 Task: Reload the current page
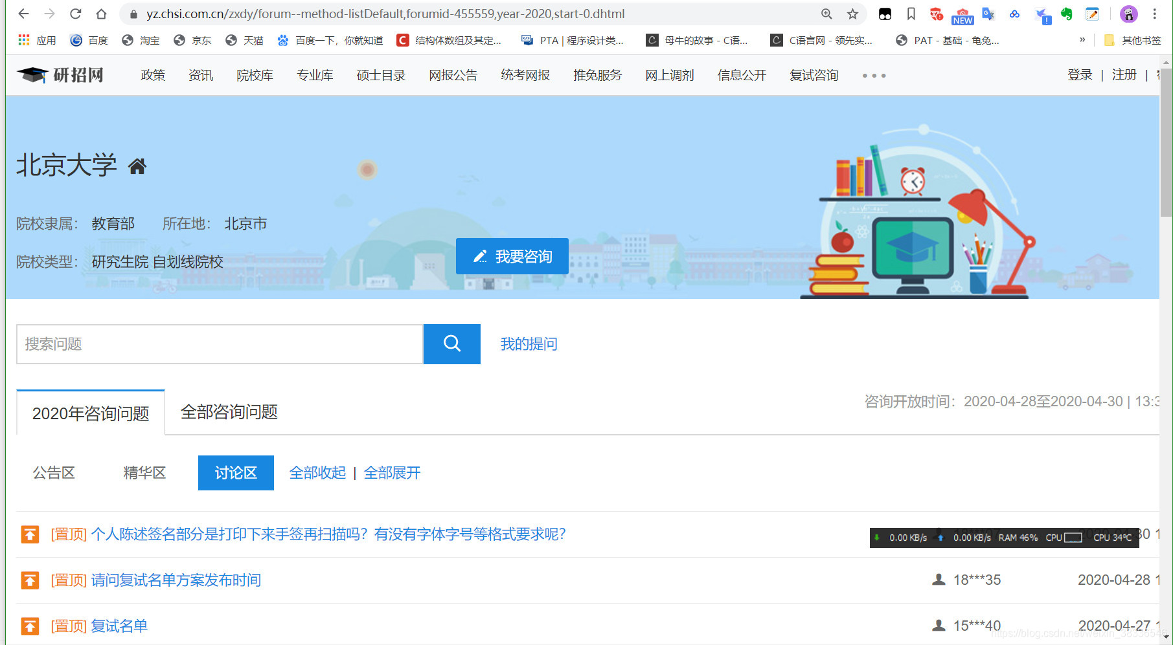75,14
